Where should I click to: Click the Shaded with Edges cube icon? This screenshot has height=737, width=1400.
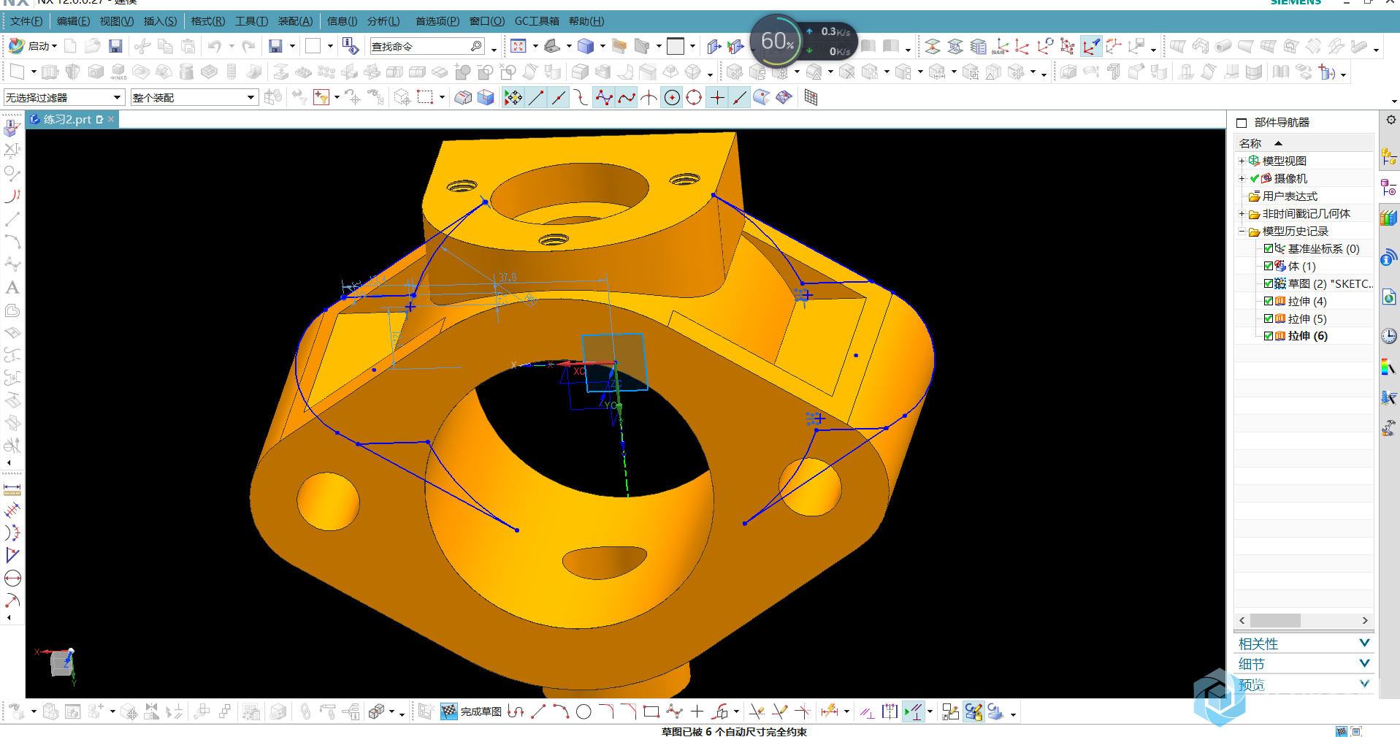(x=586, y=46)
